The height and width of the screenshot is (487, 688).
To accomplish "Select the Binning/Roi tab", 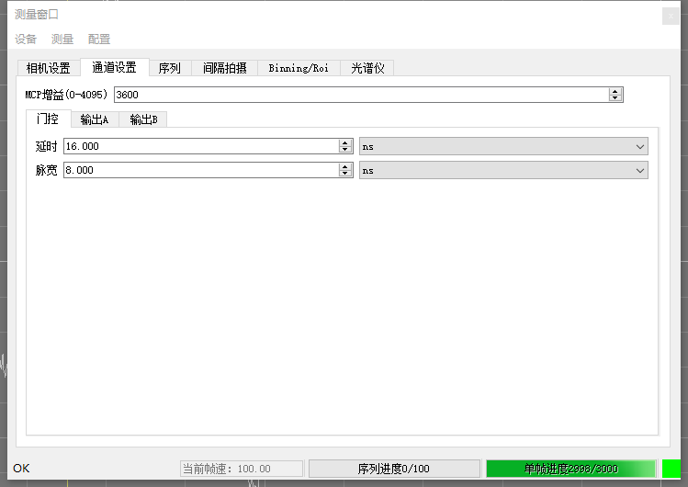I will pos(299,68).
